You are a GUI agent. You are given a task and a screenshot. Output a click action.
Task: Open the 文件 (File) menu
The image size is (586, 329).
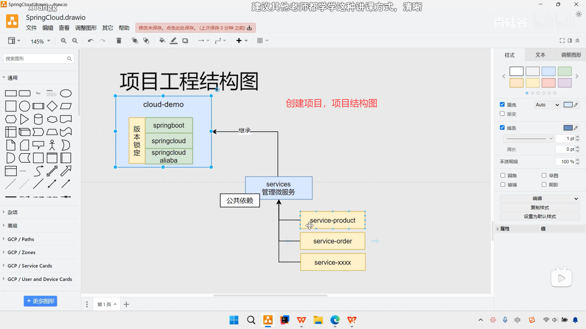31,28
